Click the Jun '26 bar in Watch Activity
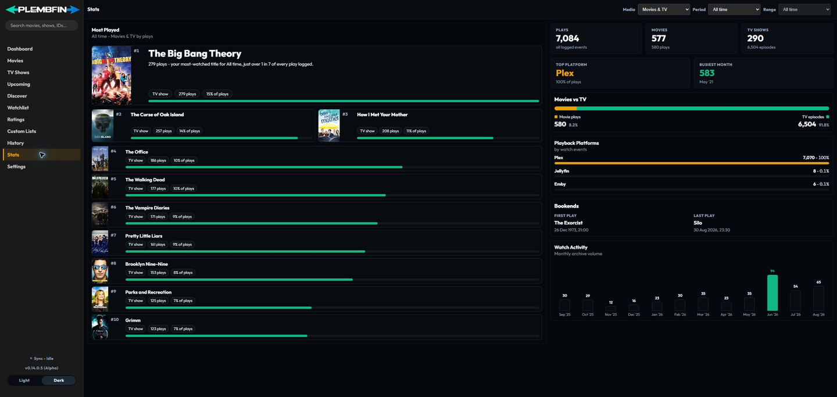 pyautogui.click(x=772, y=293)
